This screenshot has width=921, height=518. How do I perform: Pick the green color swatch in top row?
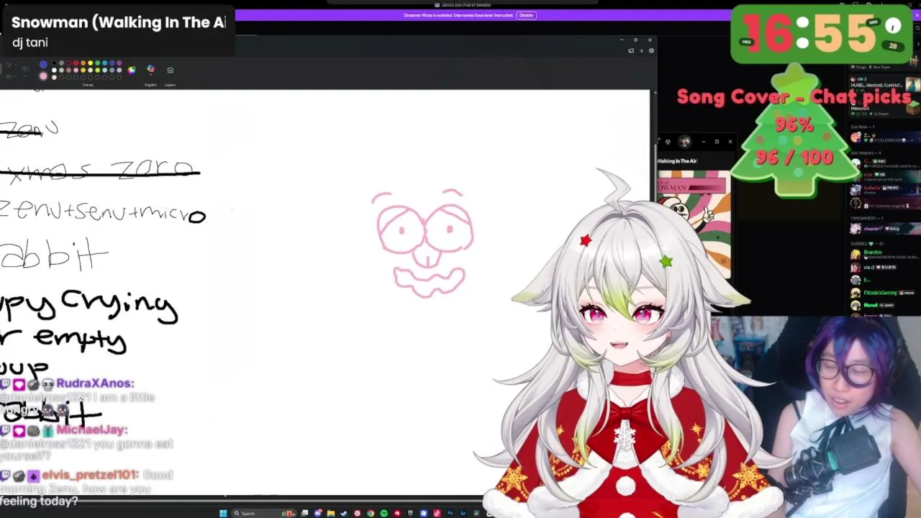click(x=98, y=63)
